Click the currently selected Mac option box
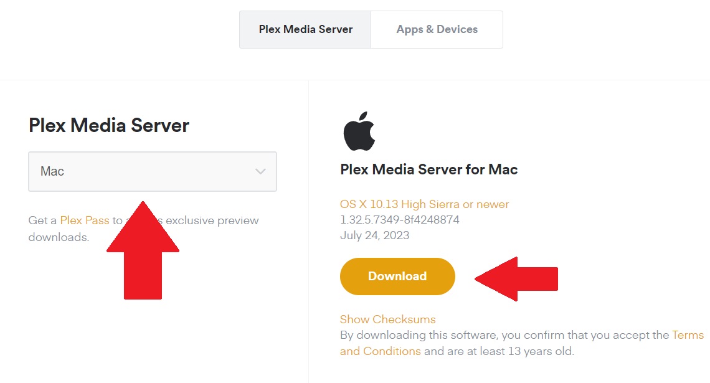The image size is (710, 383). point(152,171)
